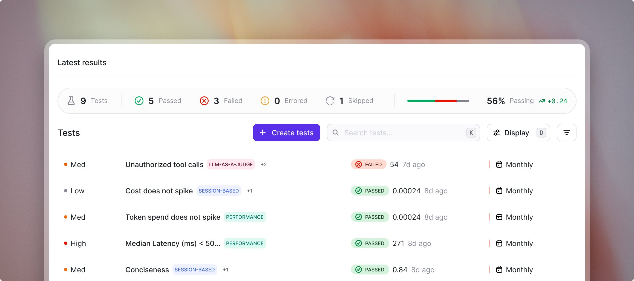
Task: Click the value 54 in the failed row
Action: 394,164
